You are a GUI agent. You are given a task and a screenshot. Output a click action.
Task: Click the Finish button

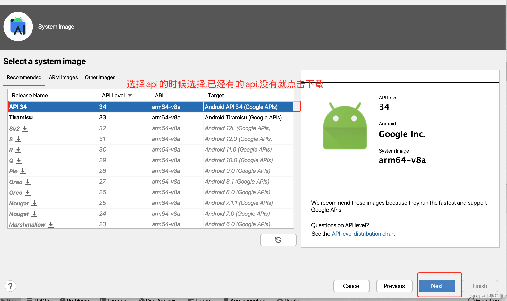tap(480, 286)
